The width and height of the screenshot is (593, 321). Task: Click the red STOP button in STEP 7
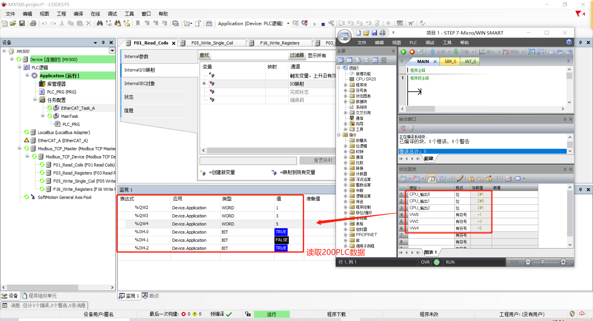click(412, 52)
